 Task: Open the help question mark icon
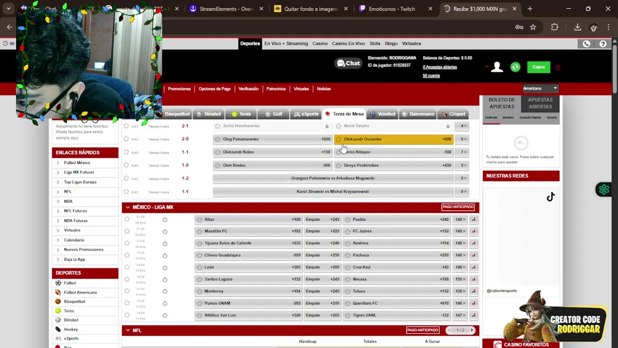click(603, 43)
